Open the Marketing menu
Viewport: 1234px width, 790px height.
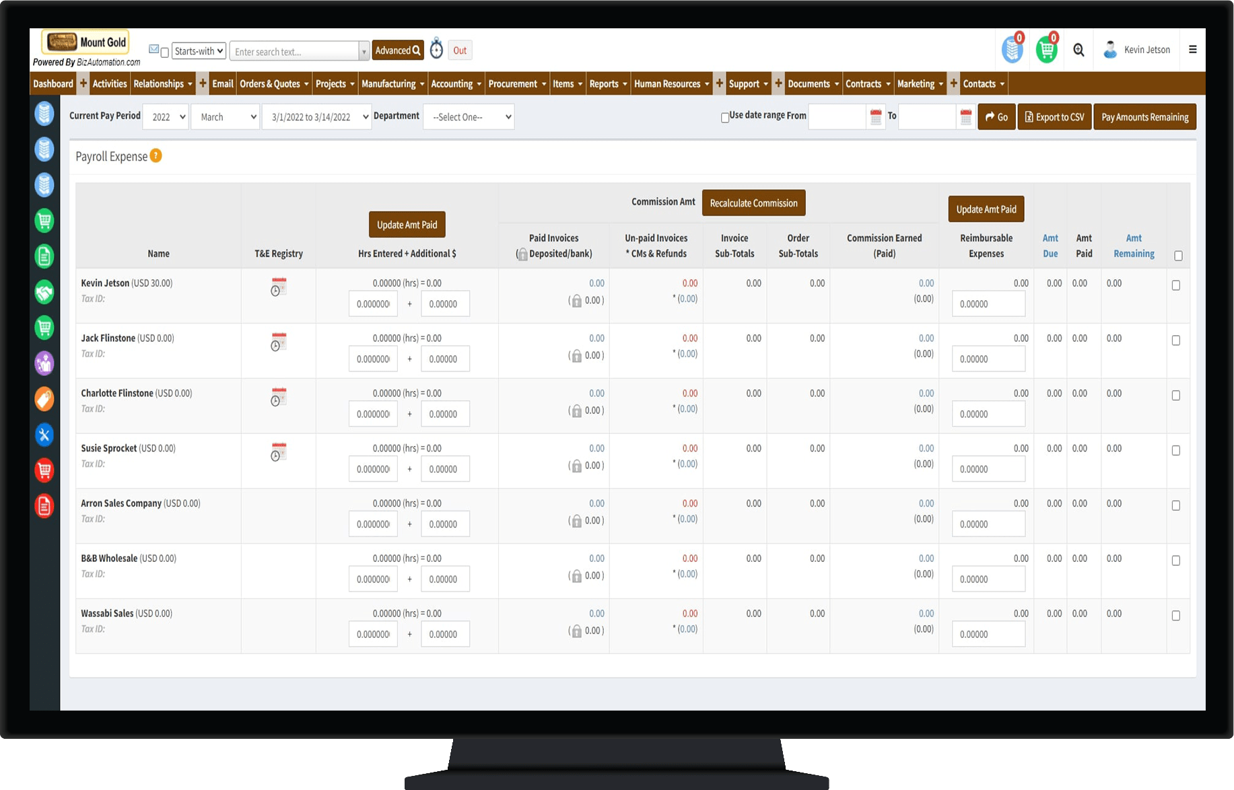coord(920,83)
